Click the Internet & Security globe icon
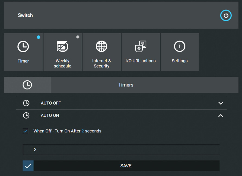 [x=101, y=47]
